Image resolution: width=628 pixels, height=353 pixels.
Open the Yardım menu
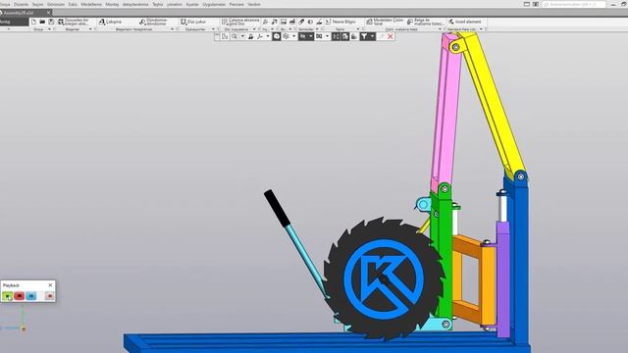click(254, 4)
